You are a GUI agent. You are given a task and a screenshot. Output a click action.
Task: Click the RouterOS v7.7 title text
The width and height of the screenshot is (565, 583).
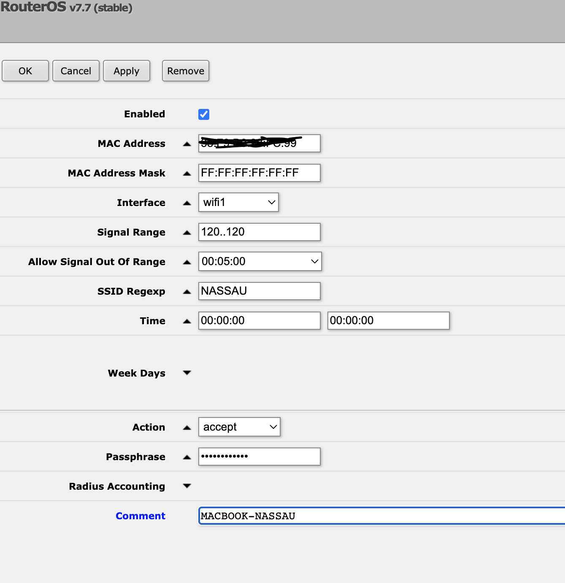(66, 7)
